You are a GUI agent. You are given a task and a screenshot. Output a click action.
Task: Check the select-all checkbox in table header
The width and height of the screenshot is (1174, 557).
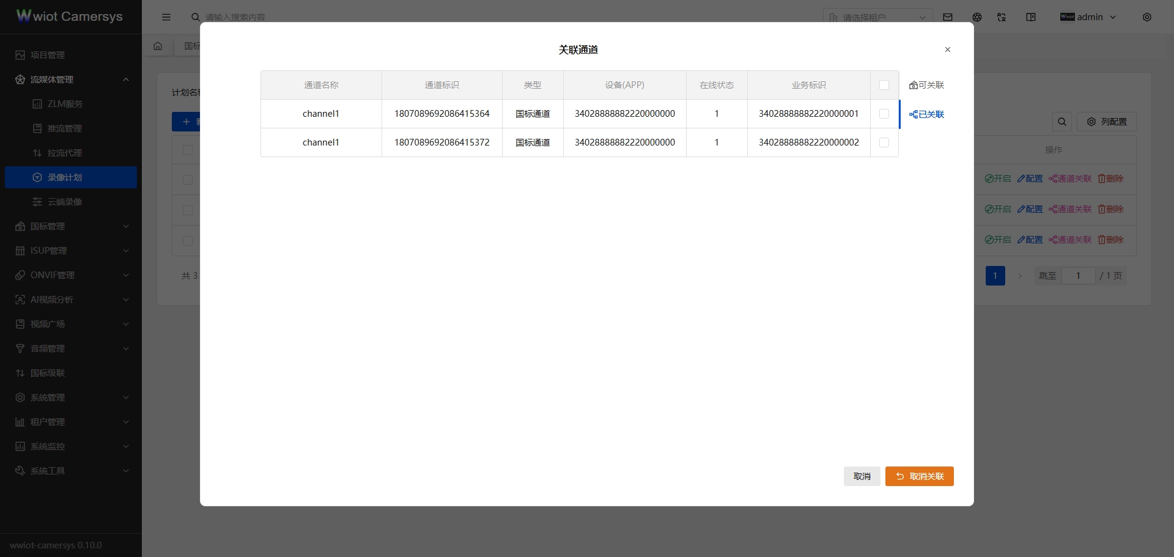(884, 85)
